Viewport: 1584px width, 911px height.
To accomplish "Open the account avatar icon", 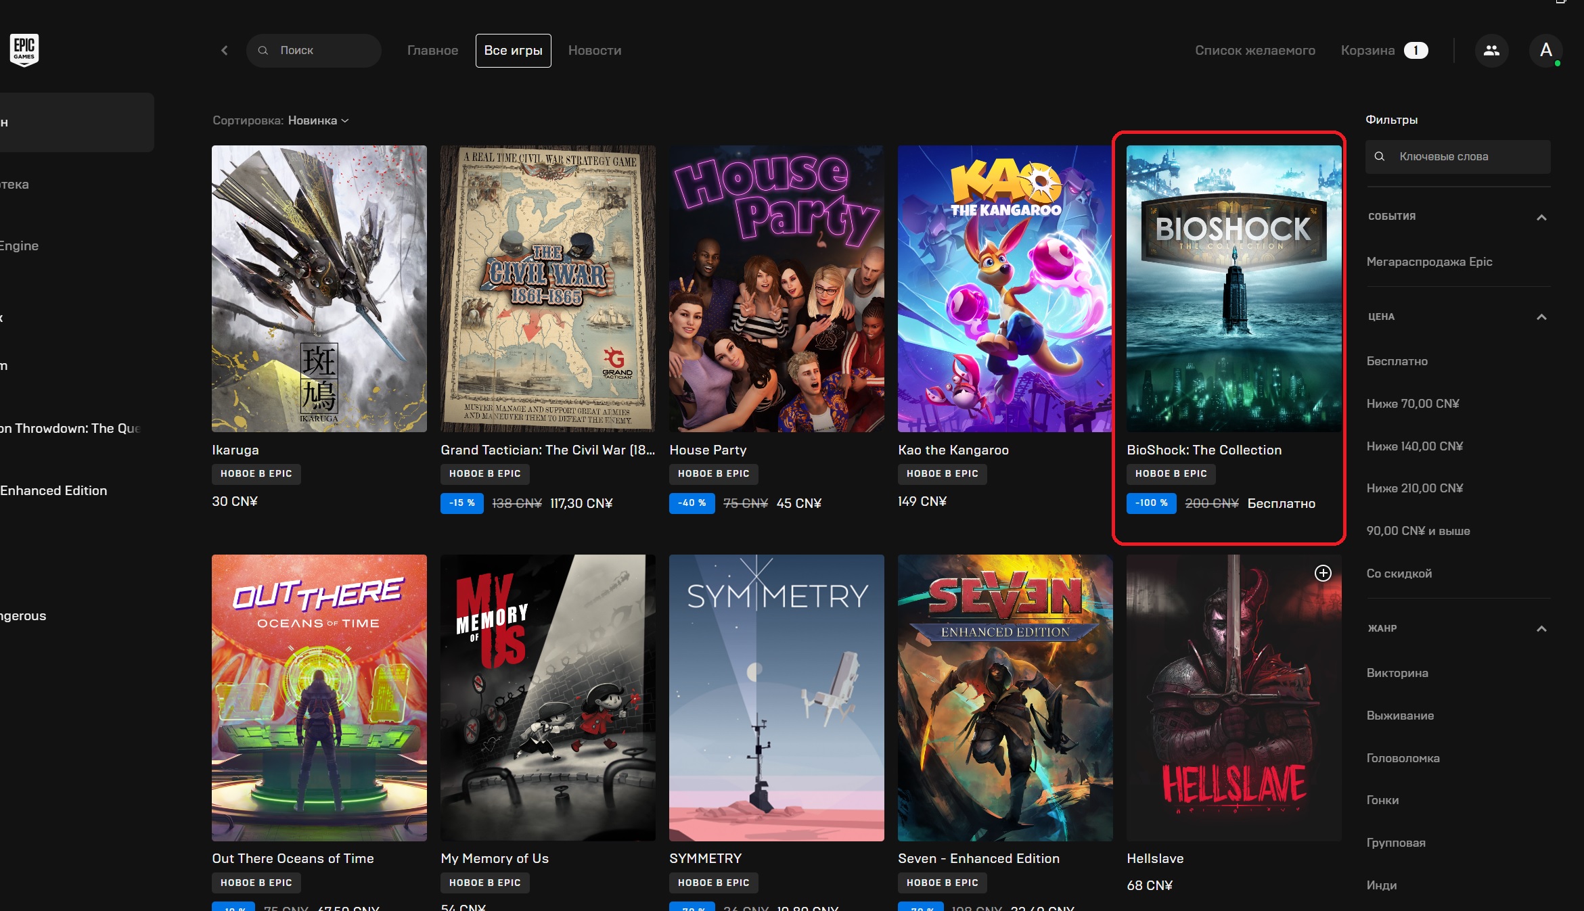I will [x=1545, y=50].
